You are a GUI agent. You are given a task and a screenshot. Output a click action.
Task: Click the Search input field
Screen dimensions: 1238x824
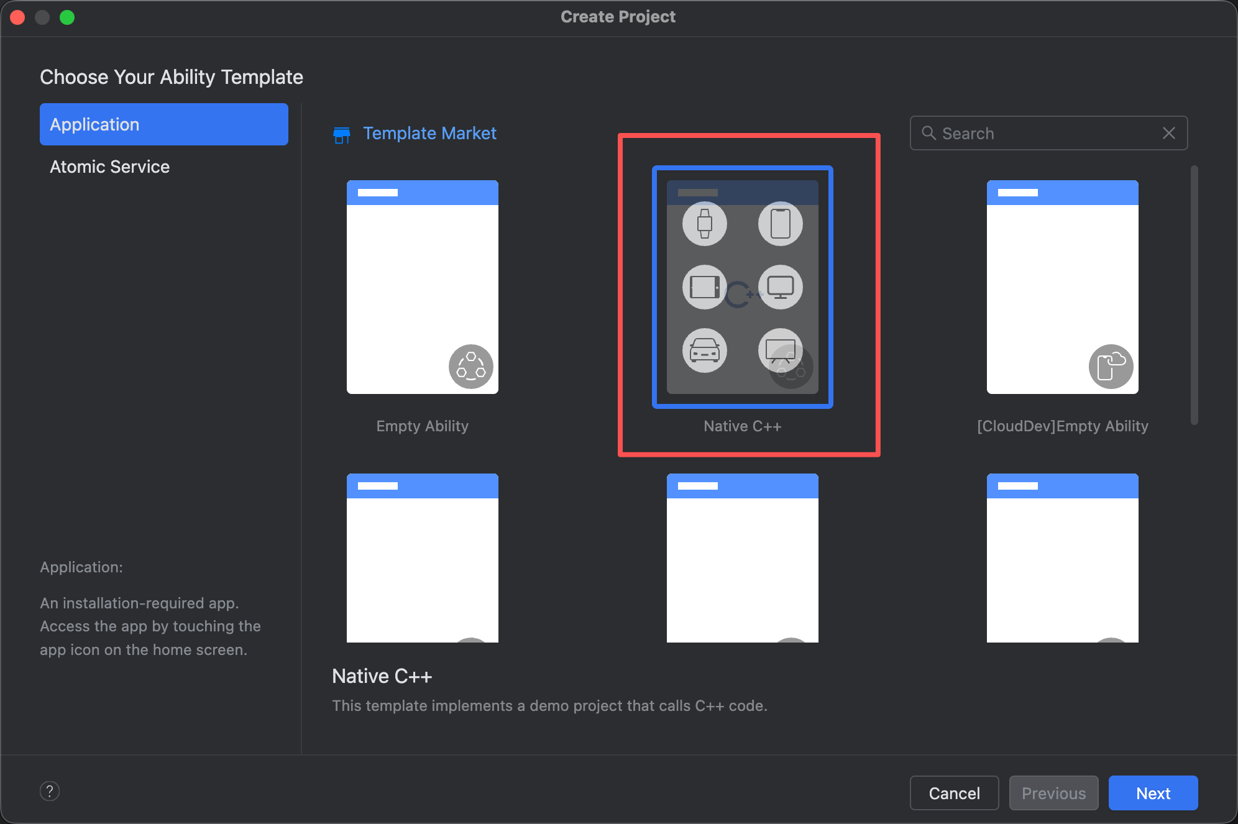click(x=1048, y=133)
